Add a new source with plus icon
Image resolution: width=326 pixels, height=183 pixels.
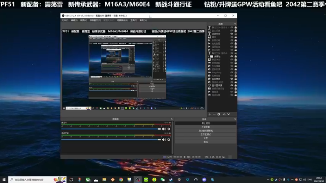210,114
